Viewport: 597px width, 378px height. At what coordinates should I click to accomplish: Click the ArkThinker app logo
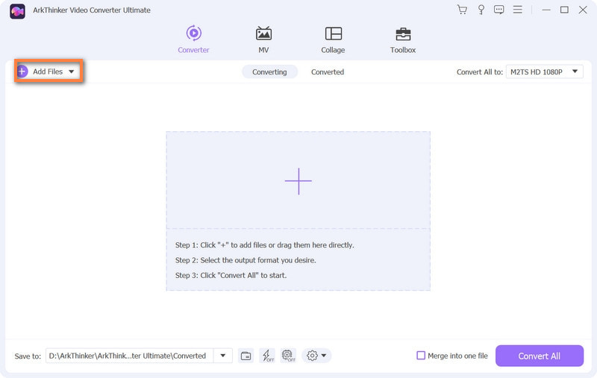17,11
